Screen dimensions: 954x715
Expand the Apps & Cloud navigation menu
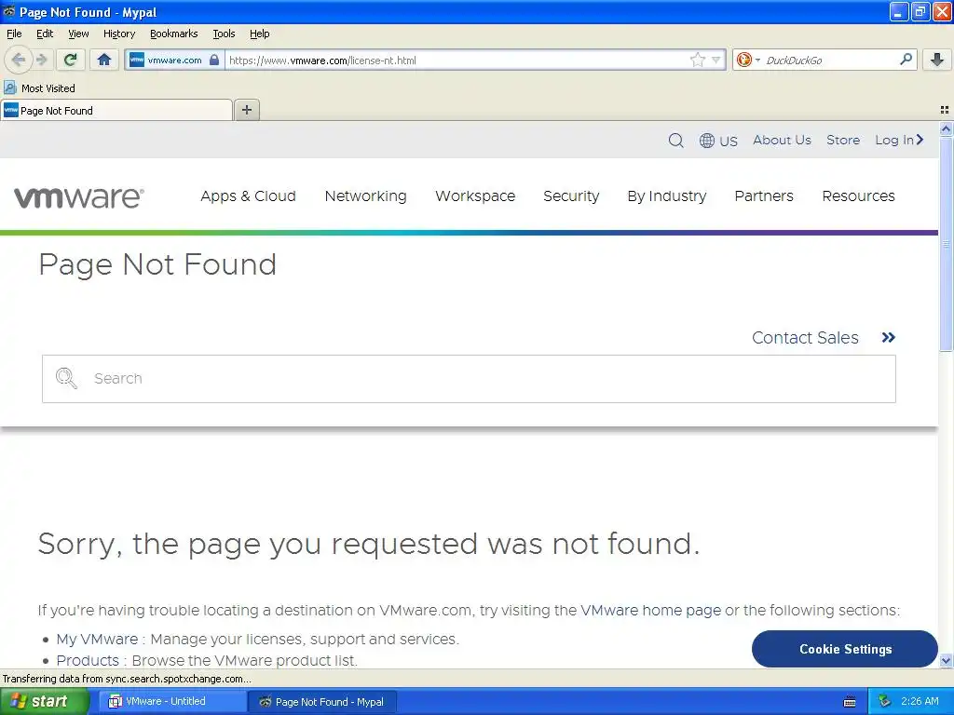tap(248, 196)
